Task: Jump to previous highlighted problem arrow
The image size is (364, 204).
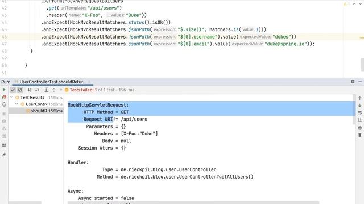Action: (x=354, y=4)
